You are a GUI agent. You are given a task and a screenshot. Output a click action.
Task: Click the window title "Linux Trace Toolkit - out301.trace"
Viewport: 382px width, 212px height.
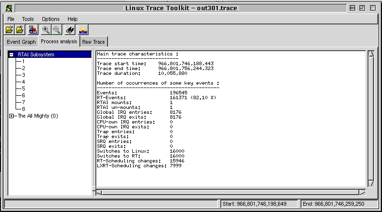pyautogui.click(x=181, y=8)
